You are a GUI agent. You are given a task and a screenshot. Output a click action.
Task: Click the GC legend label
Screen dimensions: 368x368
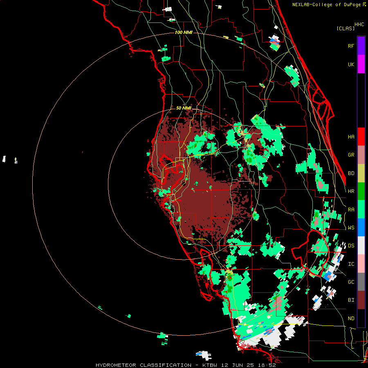pyautogui.click(x=351, y=282)
